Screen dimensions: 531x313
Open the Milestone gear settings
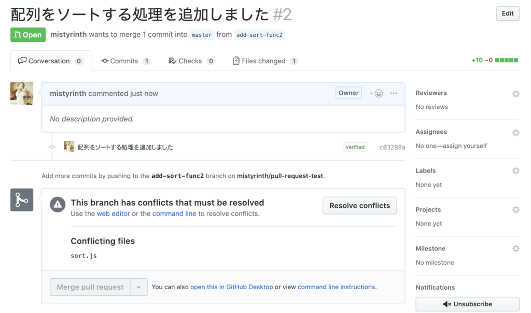click(515, 248)
